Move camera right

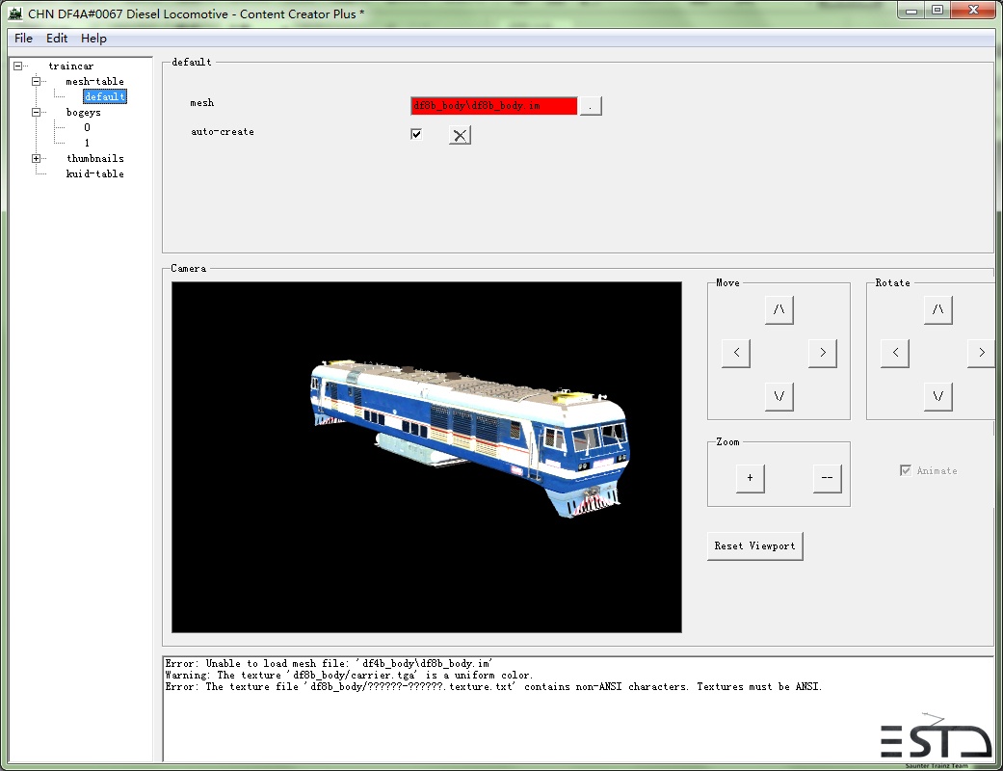click(x=823, y=353)
